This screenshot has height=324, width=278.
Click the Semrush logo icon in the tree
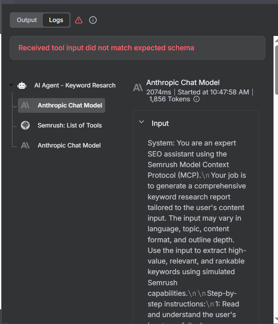coord(25,125)
